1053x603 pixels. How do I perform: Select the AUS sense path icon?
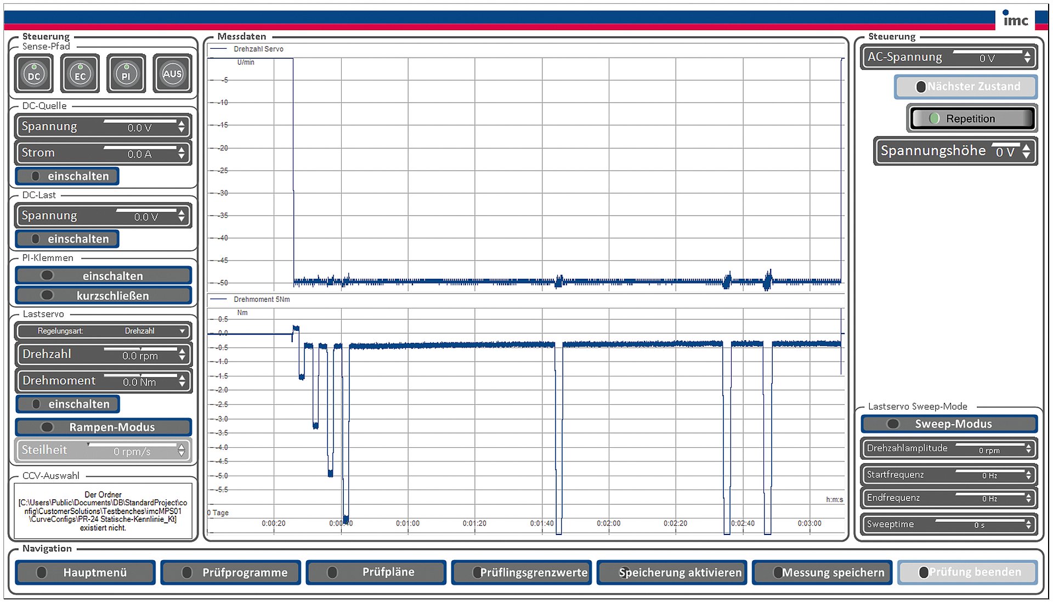tap(172, 74)
